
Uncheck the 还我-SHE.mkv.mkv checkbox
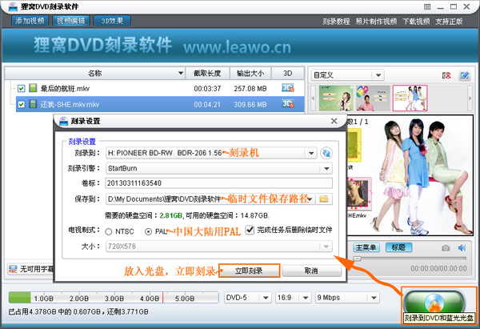click(x=21, y=104)
